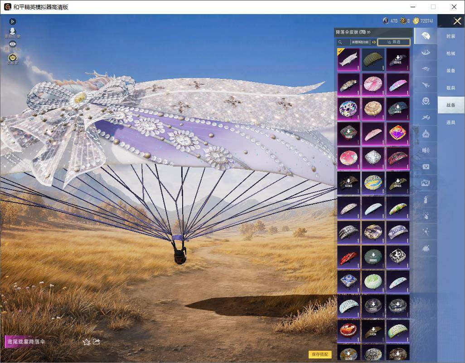Download the 880KB green round parachute
This screenshot has width=465, height=363.
click(x=373, y=257)
